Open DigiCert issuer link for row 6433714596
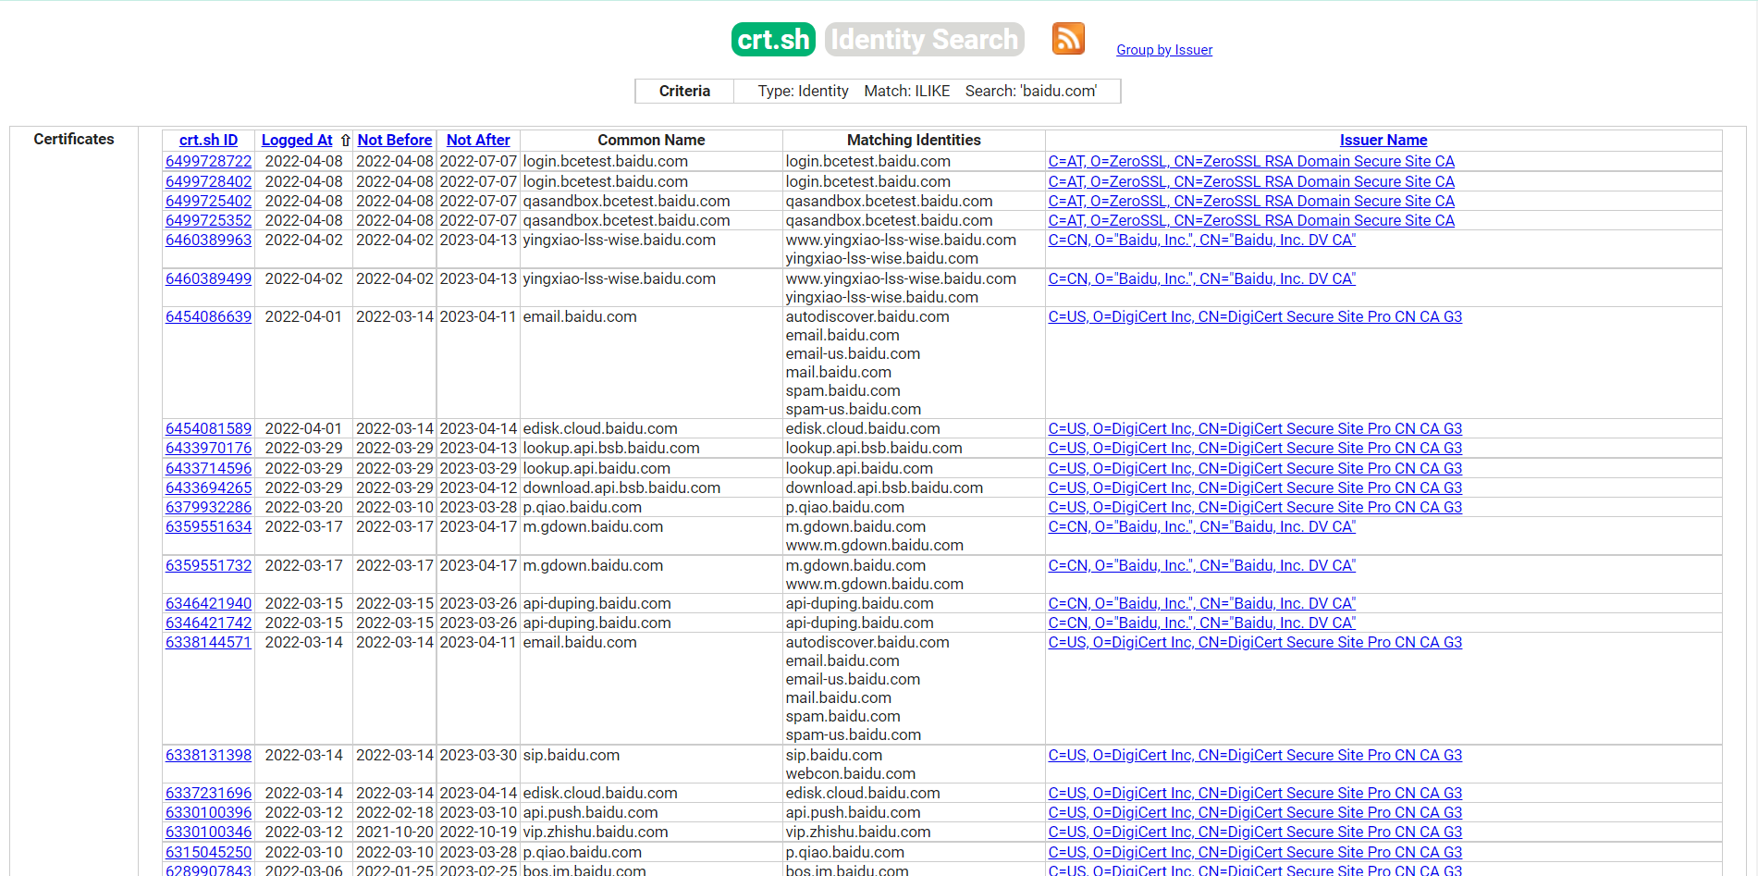The height and width of the screenshot is (876, 1758). click(x=1255, y=468)
